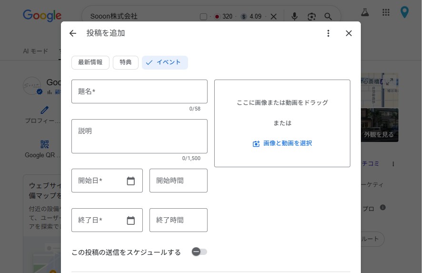
Task: Click the camera add-photo icon
Action: pyautogui.click(x=256, y=143)
